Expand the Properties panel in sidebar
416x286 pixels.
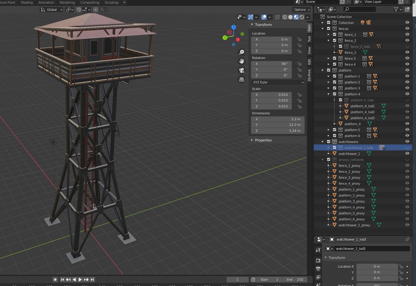click(x=252, y=140)
